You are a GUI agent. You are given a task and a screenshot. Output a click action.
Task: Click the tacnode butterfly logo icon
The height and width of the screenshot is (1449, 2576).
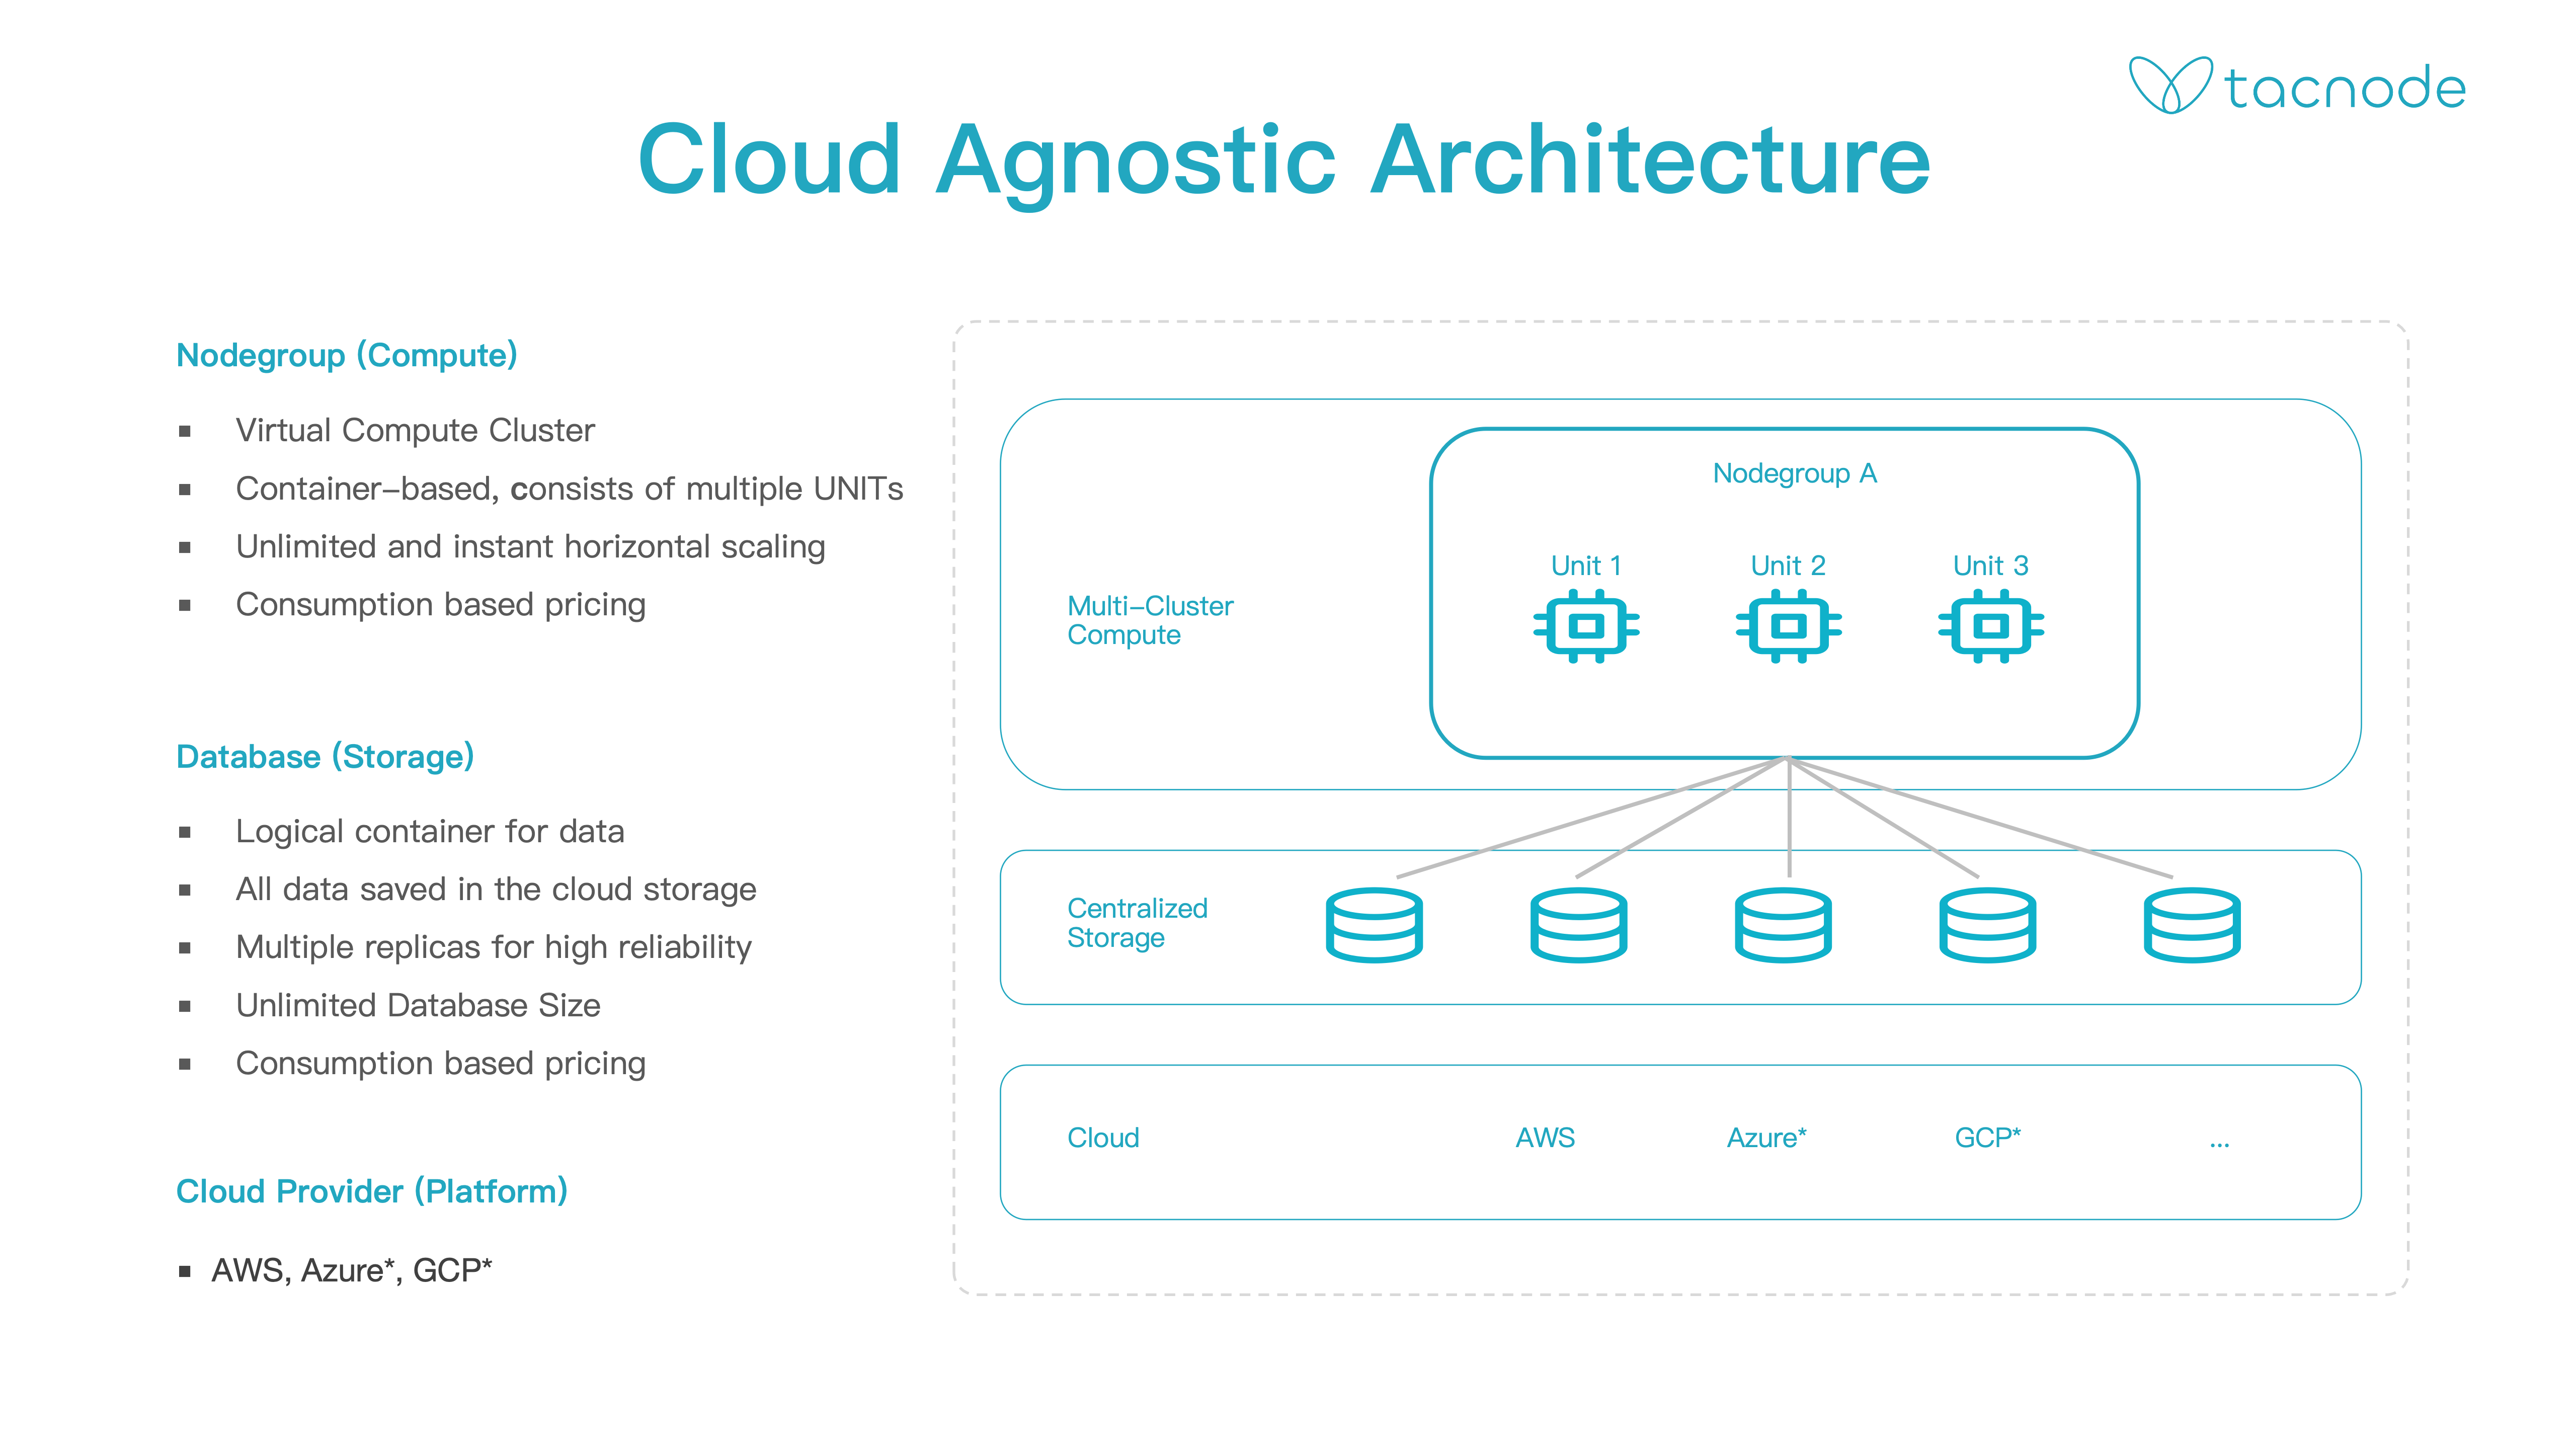point(2170,85)
